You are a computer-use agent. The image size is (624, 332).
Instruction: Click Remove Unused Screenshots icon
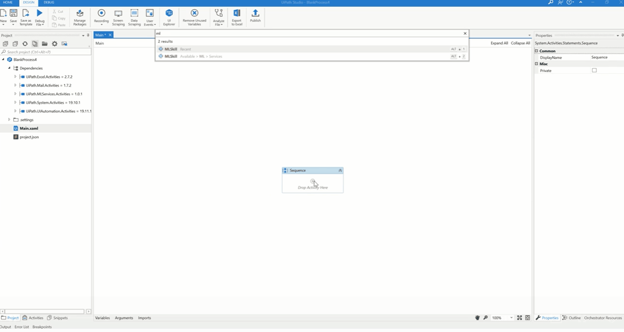coord(64,44)
